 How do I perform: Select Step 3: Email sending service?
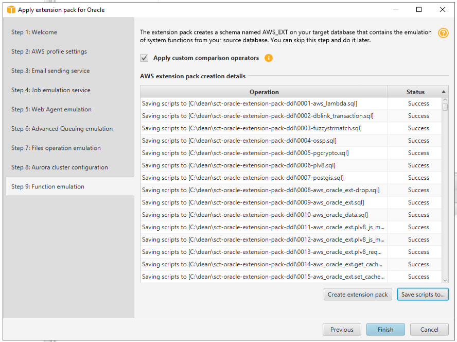[x=50, y=71]
